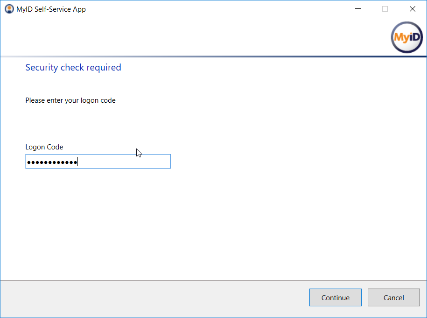
Task: Click "Please enter your logon code" text
Action: point(70,100)
